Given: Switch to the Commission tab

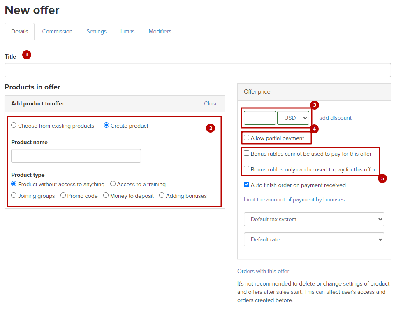Looking at the screenshot, I should [x=57, y=31].
